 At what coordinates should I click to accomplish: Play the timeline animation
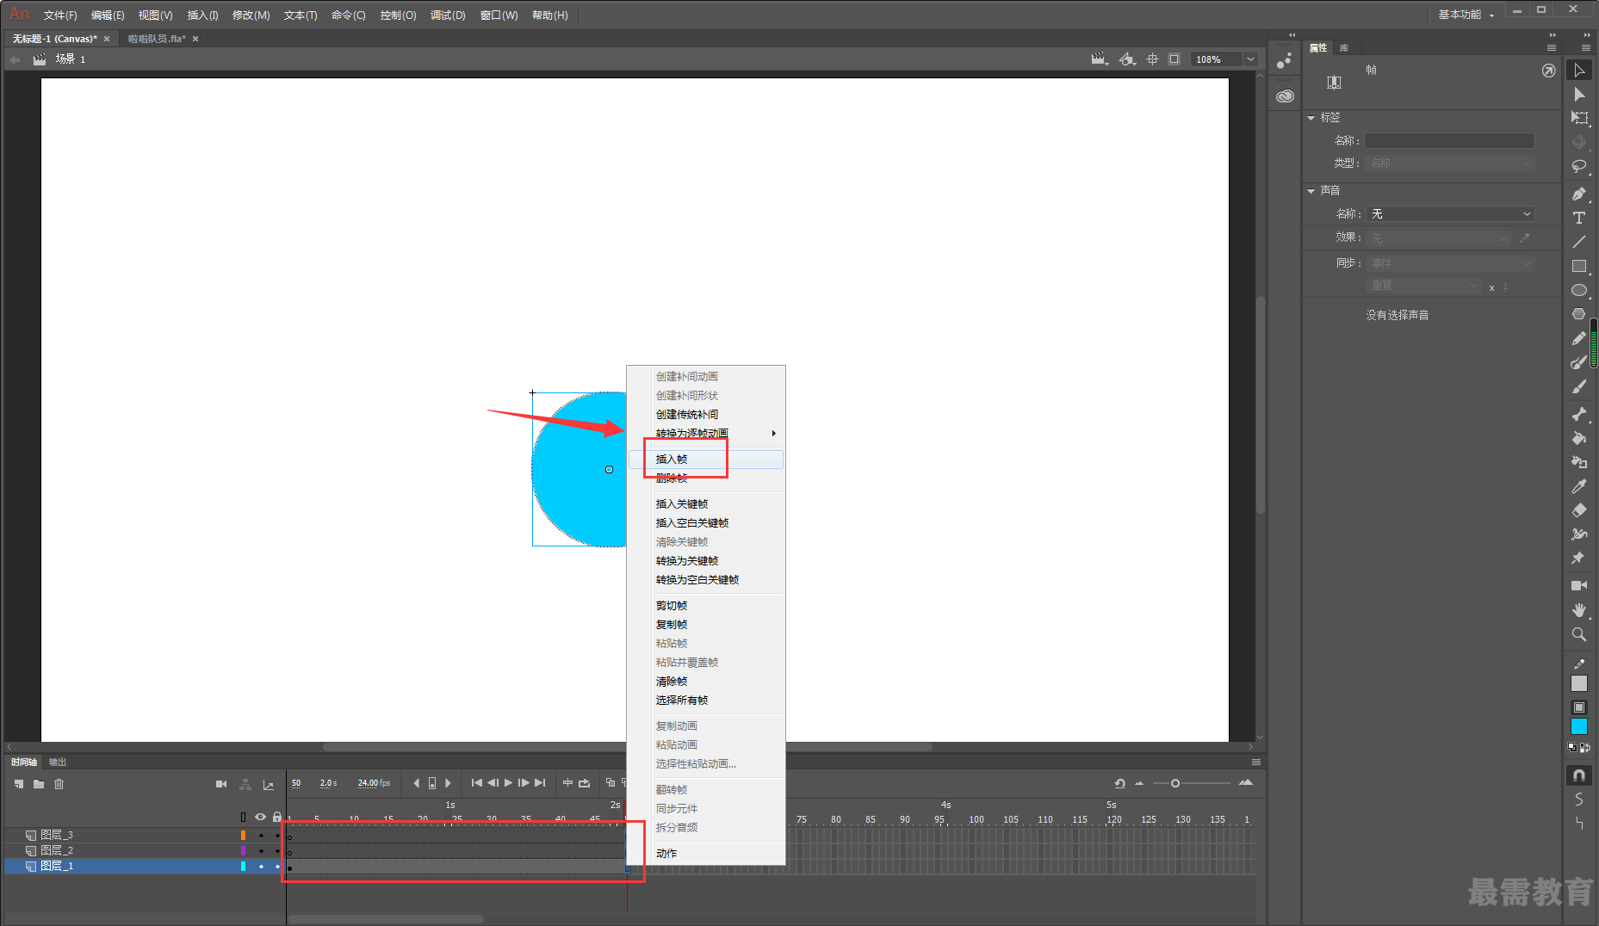click(x=508, y=783)
